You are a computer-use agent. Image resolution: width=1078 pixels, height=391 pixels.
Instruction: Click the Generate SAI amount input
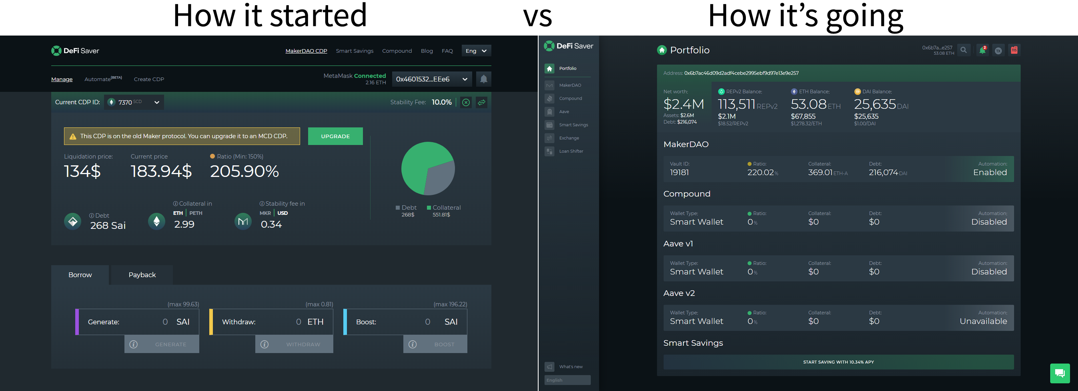click(137, 322)
